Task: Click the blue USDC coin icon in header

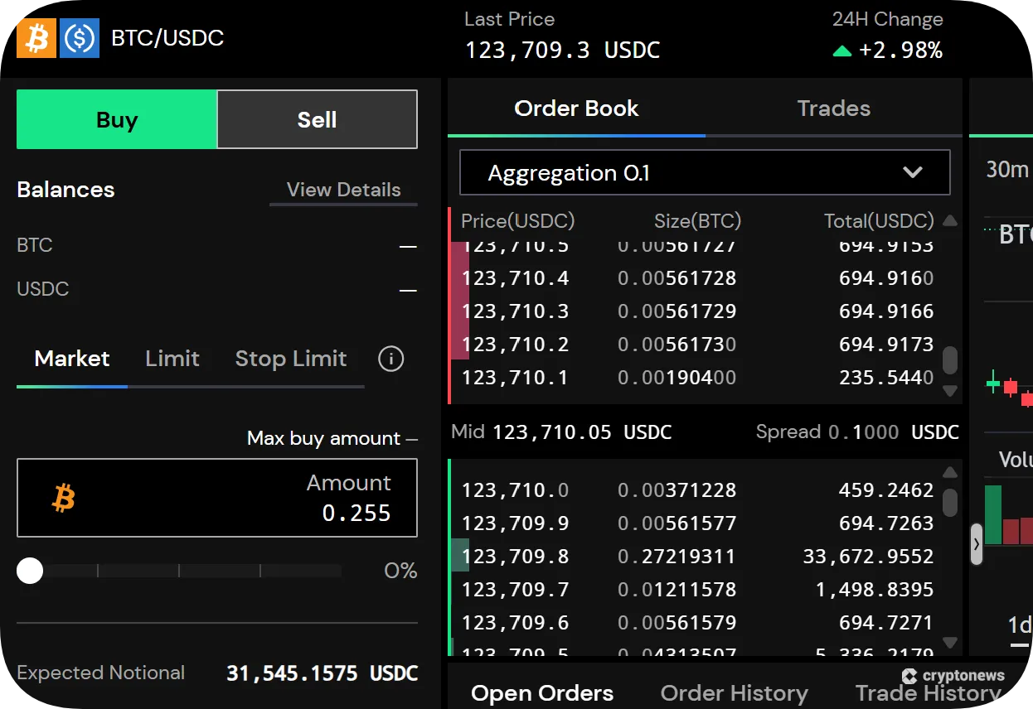Action: tap(80, 38)
